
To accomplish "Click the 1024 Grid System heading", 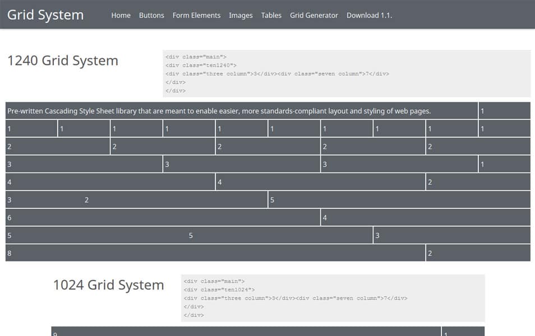I will 109,284.
